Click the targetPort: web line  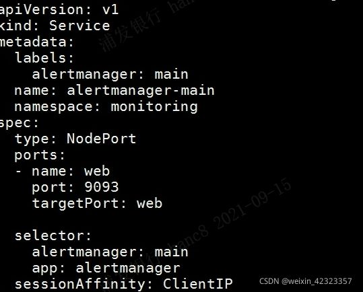coord(97,203)
